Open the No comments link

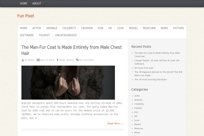tap(86, 60)
